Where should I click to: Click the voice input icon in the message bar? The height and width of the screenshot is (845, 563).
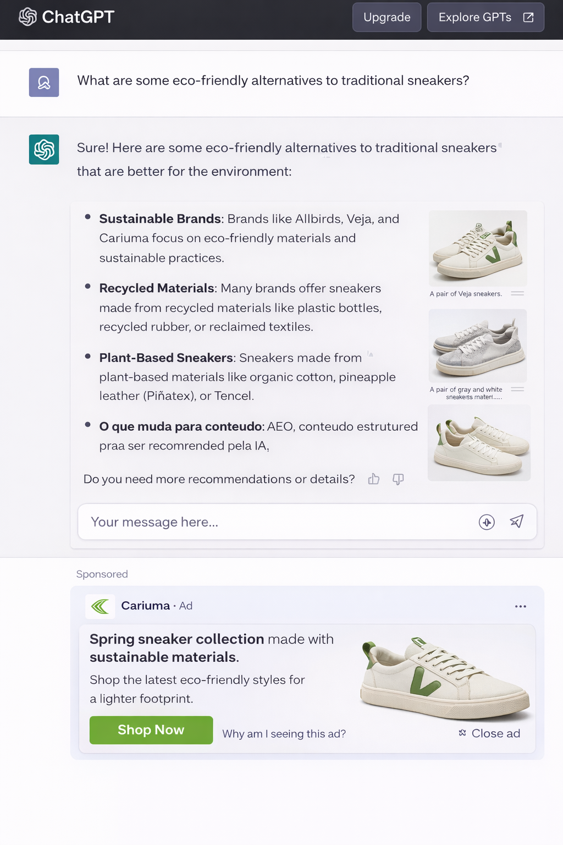pos(487,522)
